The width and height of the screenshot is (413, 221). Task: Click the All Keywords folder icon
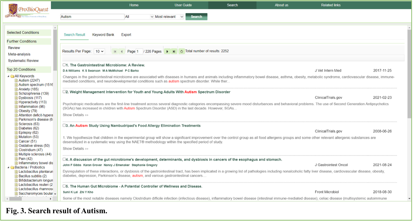point(12,76)
